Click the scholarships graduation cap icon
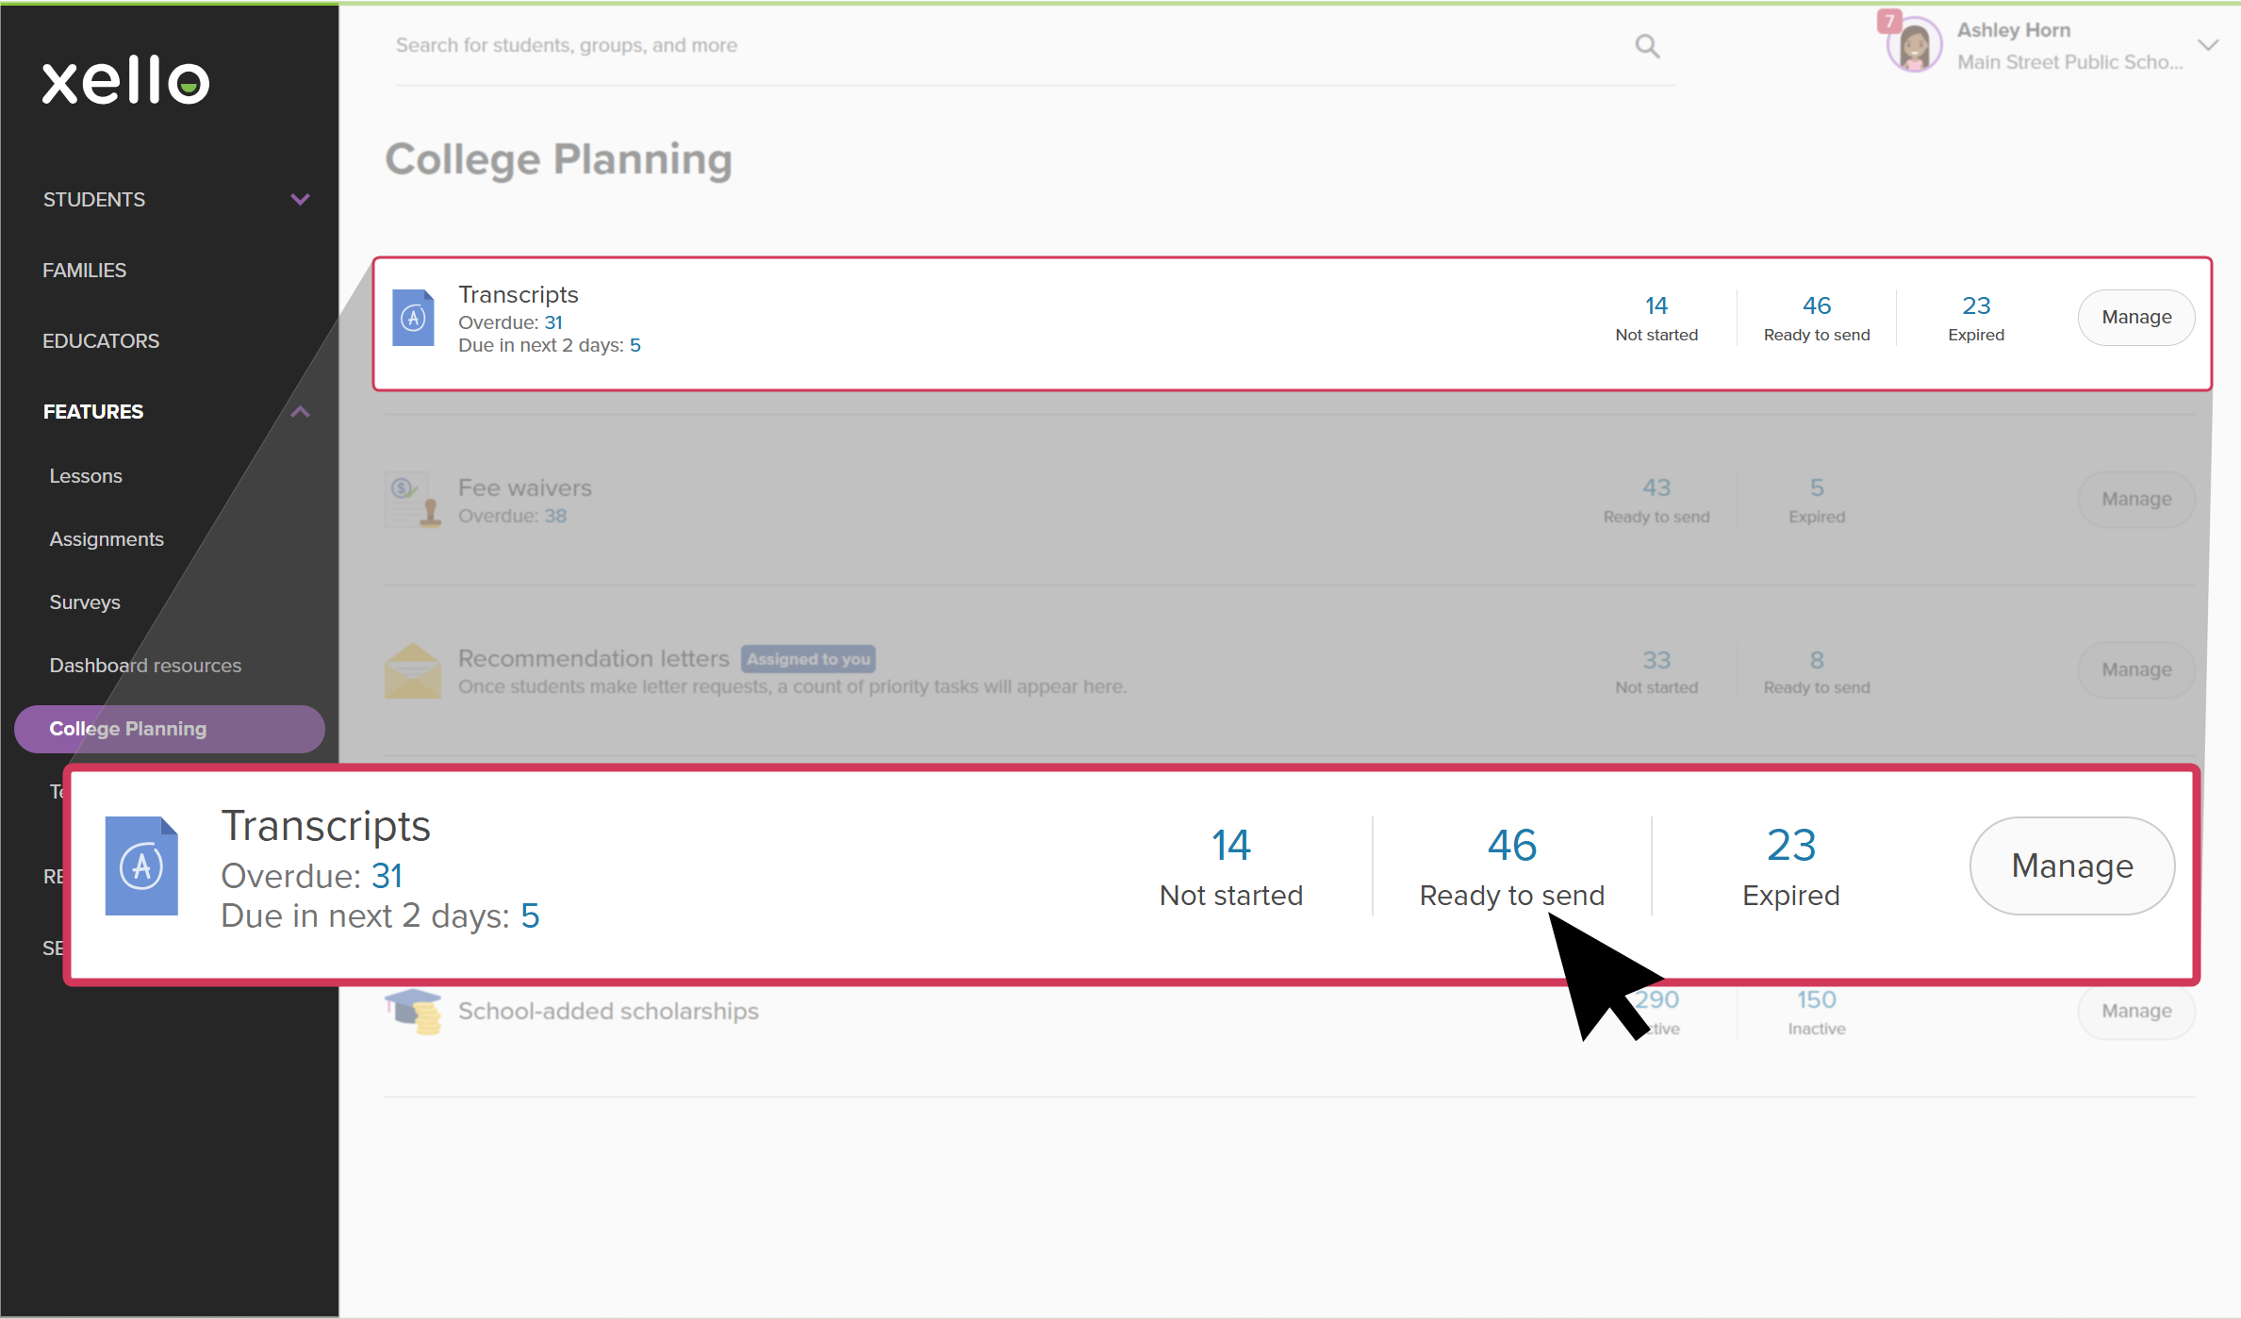 pyautogui.click(x=414, y=1012)
